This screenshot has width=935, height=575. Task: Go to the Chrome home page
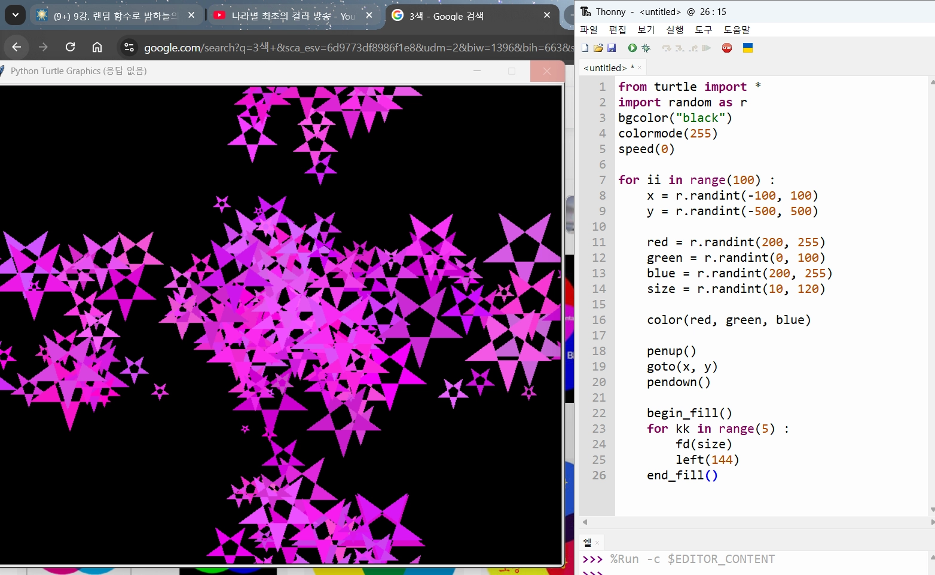(97, 47)
